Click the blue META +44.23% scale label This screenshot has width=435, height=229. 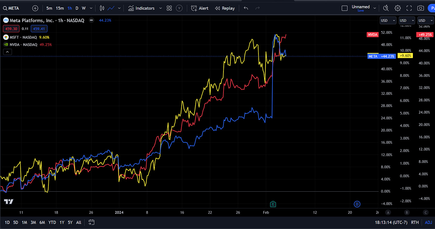click(382, 56)
